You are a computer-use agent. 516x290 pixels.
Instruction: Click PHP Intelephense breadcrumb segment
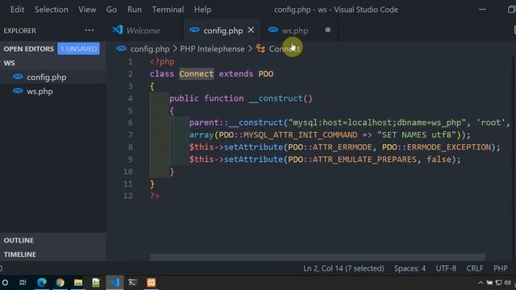point(212,49)
